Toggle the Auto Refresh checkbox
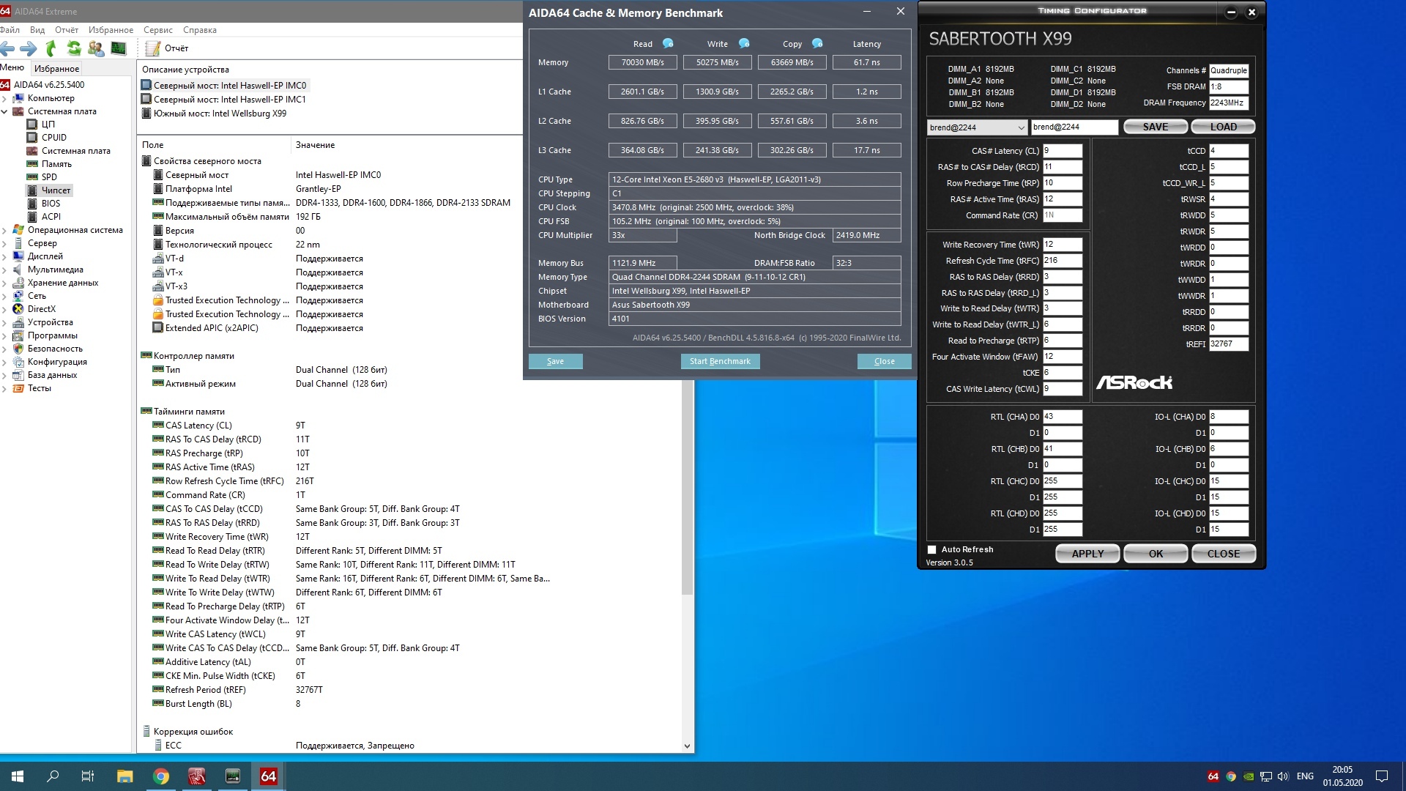 [932, 549]
